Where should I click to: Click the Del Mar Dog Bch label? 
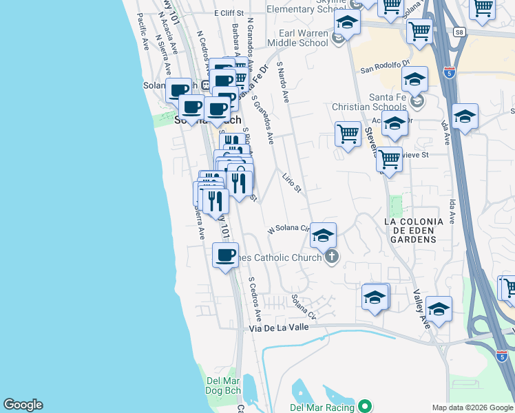coord(223,385)
